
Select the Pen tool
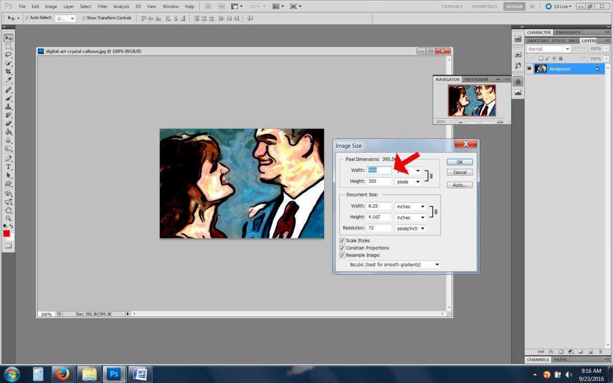[x=8, y=159]
